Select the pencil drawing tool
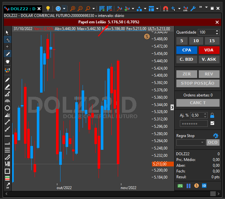 [x=7, y=80]
